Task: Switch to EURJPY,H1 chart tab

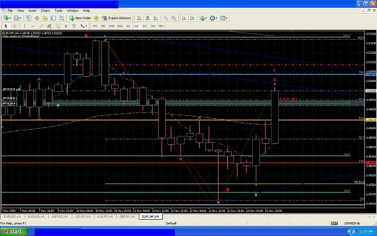Action: click(105, 217)
